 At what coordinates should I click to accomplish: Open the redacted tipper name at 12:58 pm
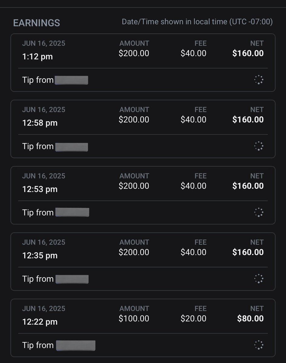[x=72, y=147]
